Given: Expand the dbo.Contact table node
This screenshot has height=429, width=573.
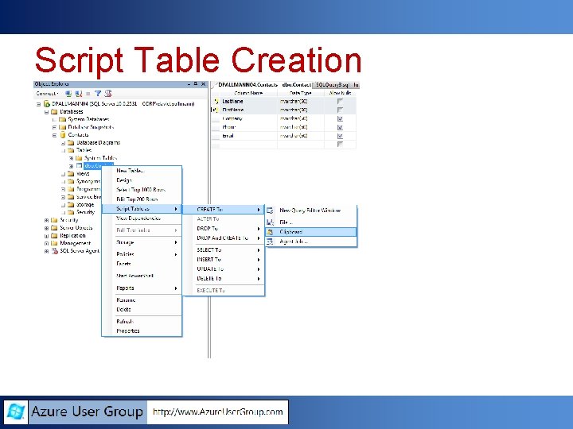Looking at the screenshot, I should pos(72,166).
